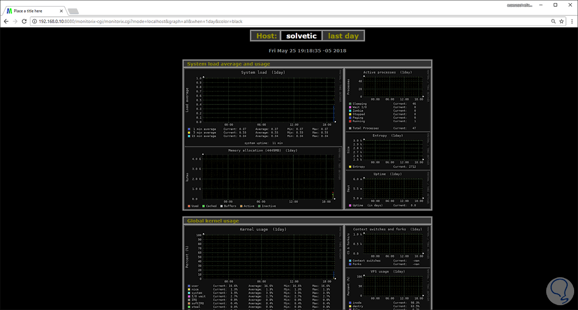Open a new browser tab
This screenshot has width=578, height=310.
(73, 11)
